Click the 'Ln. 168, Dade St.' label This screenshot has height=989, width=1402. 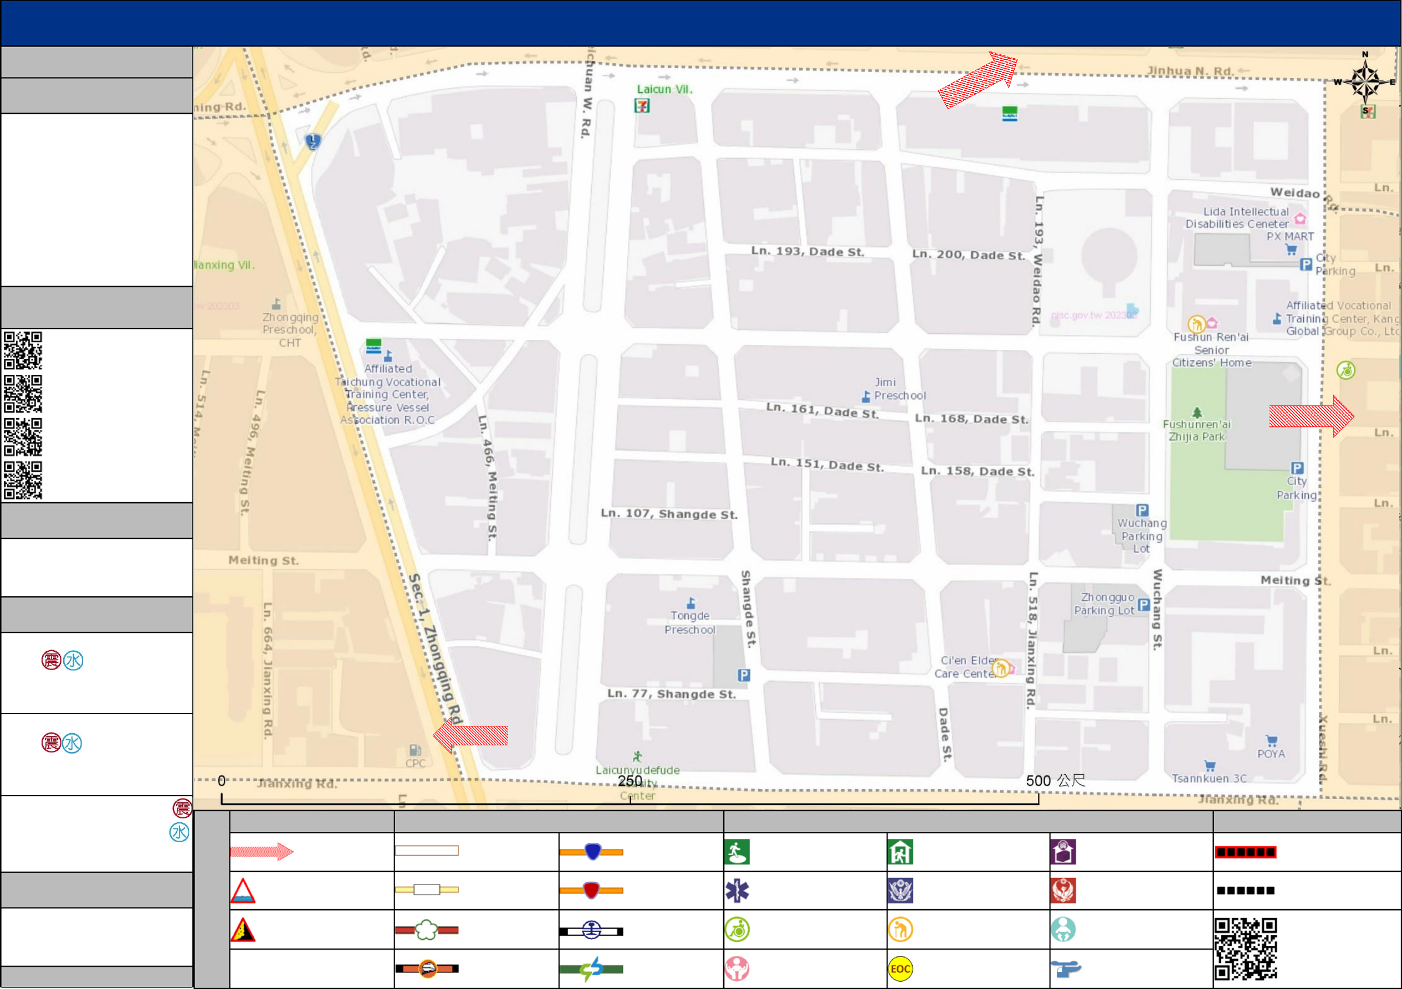971,419
